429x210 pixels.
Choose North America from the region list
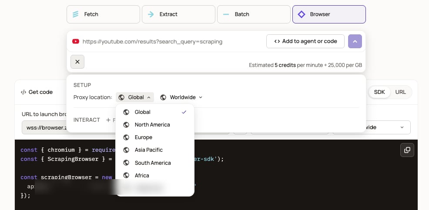pos(155,125)
